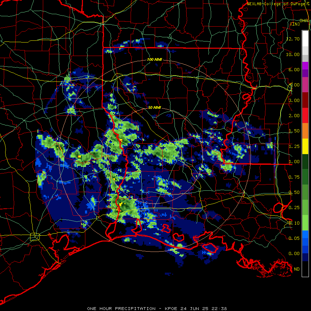311x311 pixels.
Task: Select the 0.25 legend value
Action: click(x=294, y=208)
